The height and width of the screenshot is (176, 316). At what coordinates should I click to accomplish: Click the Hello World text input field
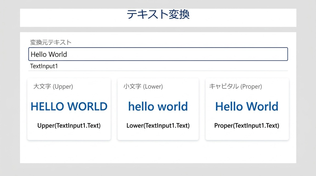point(158,54)
